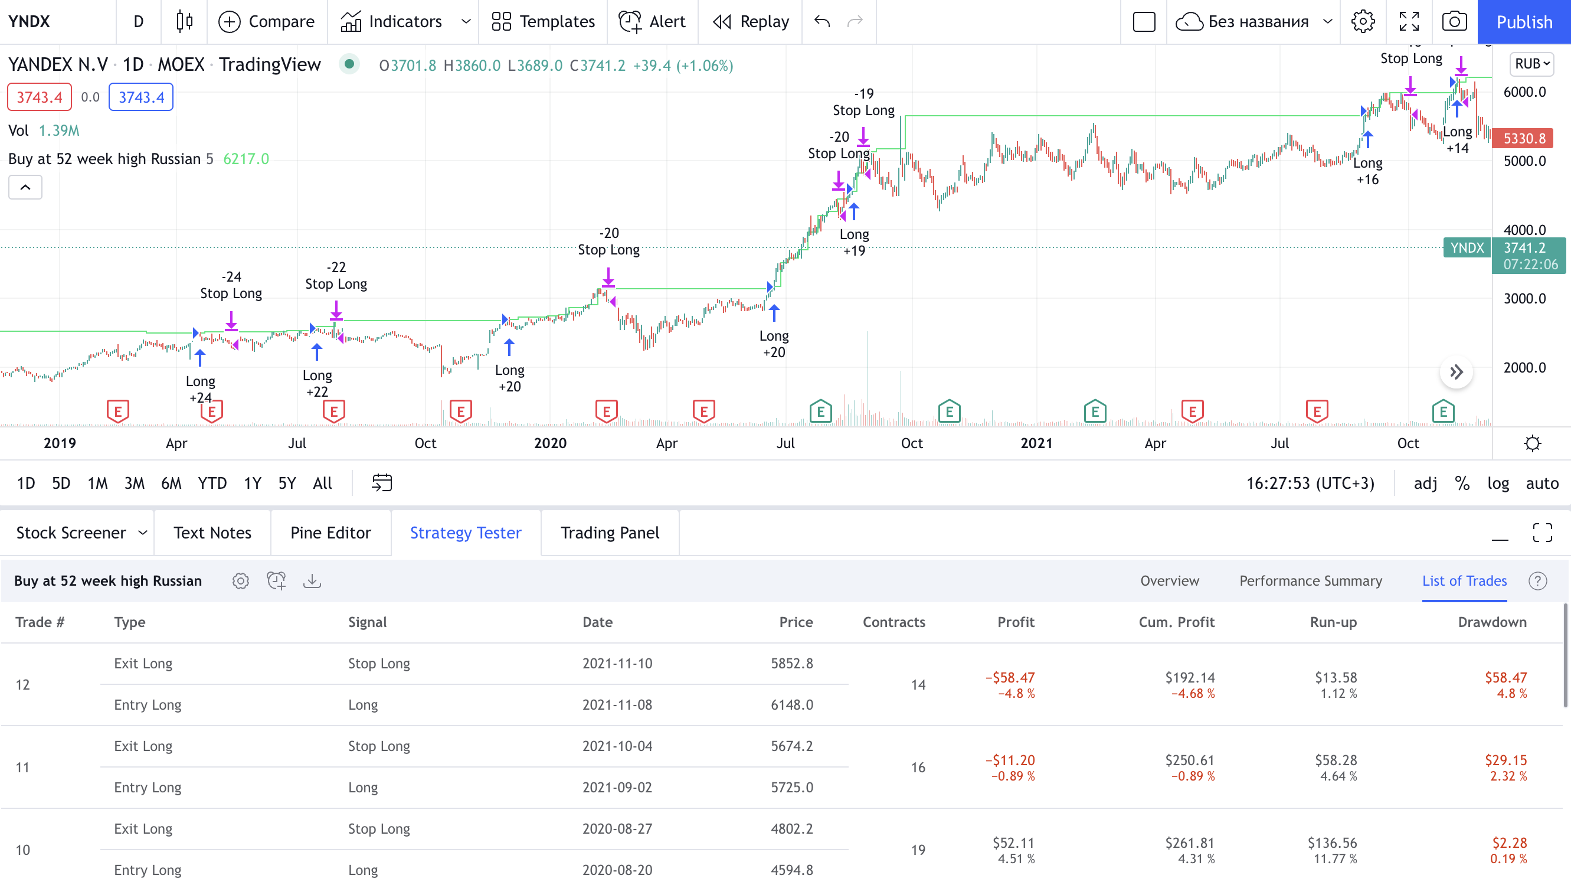1571x888 pixels.
Task: Show the Performance Summary tab
Action: (x=1310, y=580)
